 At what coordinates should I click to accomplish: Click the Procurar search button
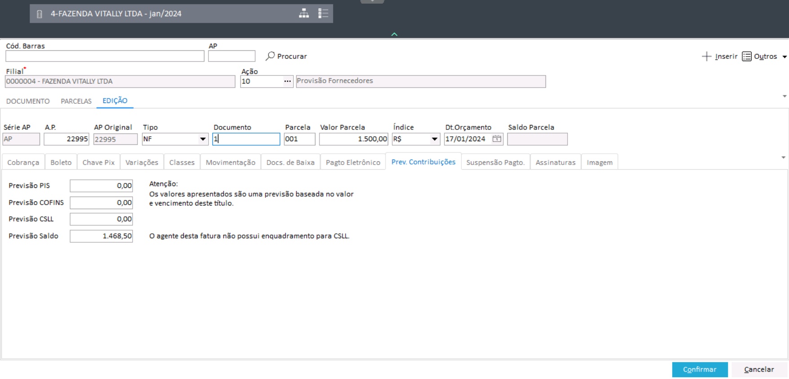coord(286,56)
